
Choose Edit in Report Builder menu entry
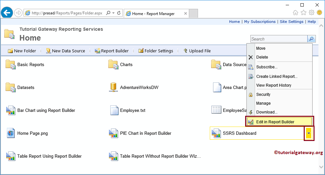click(x=280, y=122)
